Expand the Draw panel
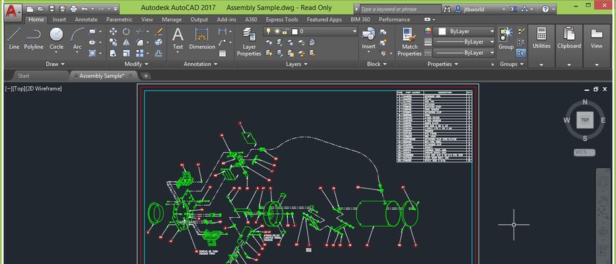Image resolution: width=616 pixels, height=264 pixels. [55, 64]
